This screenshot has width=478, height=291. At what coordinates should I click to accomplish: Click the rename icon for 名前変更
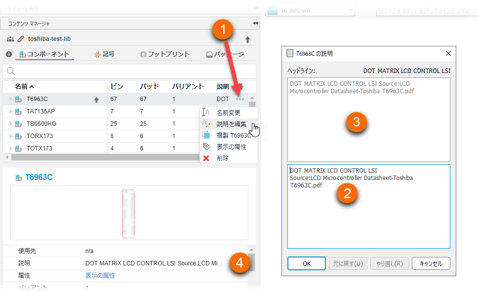coord(206,112)
